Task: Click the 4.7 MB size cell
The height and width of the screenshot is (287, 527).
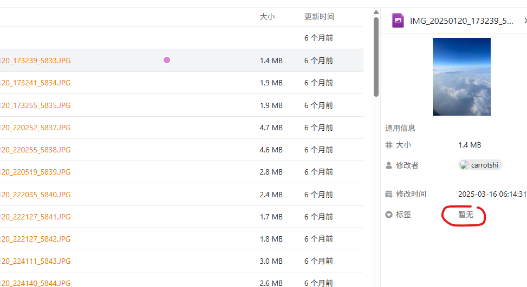Action: click(271, 128)
